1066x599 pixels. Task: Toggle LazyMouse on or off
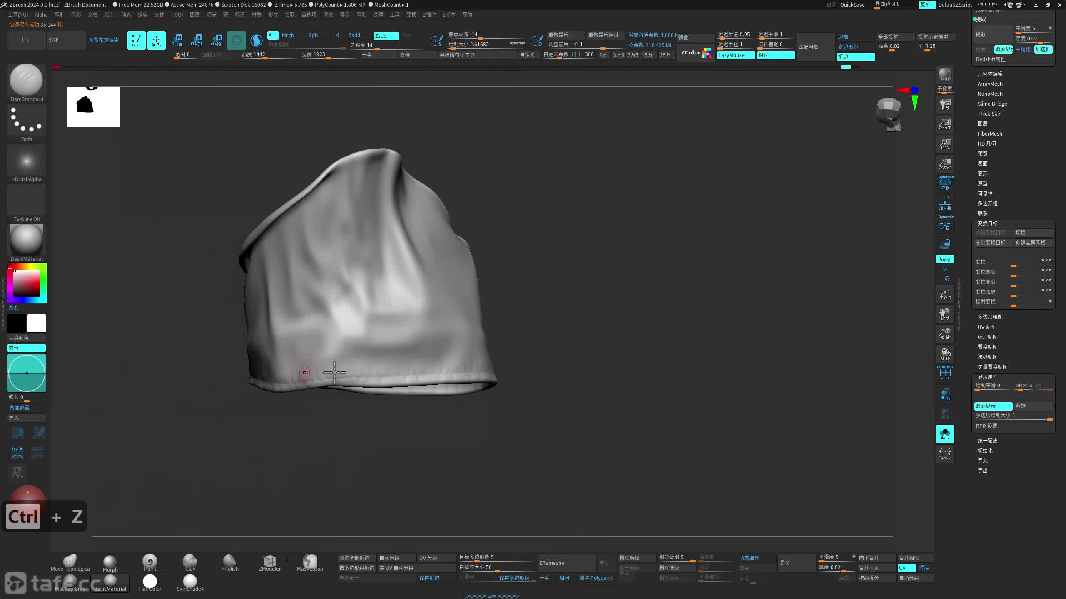(x=736, y=55)
